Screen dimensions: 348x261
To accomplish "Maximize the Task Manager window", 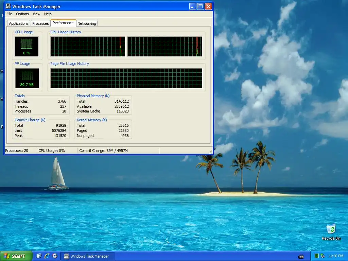I will click(201, 6).
